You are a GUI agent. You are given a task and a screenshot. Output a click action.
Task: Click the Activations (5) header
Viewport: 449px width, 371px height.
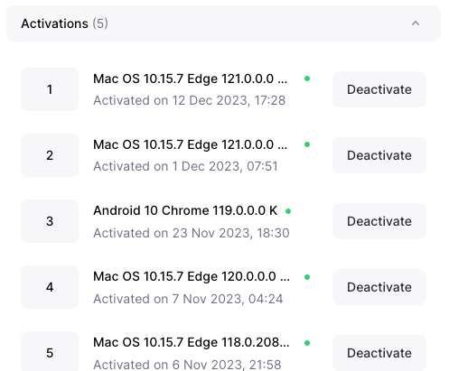point(224,23)
